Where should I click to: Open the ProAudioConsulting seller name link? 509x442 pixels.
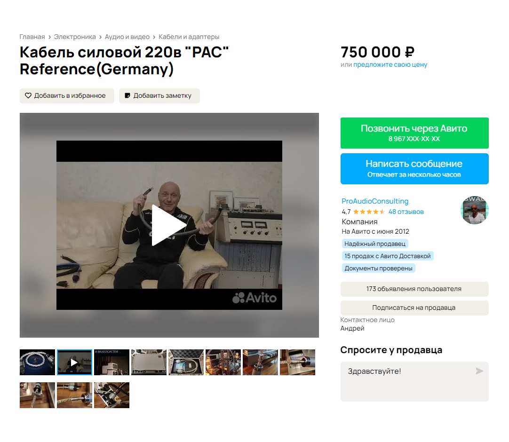pyautogui.click(x=375, y=201)
